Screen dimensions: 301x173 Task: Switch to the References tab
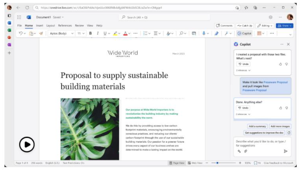(x=65, y=25)
